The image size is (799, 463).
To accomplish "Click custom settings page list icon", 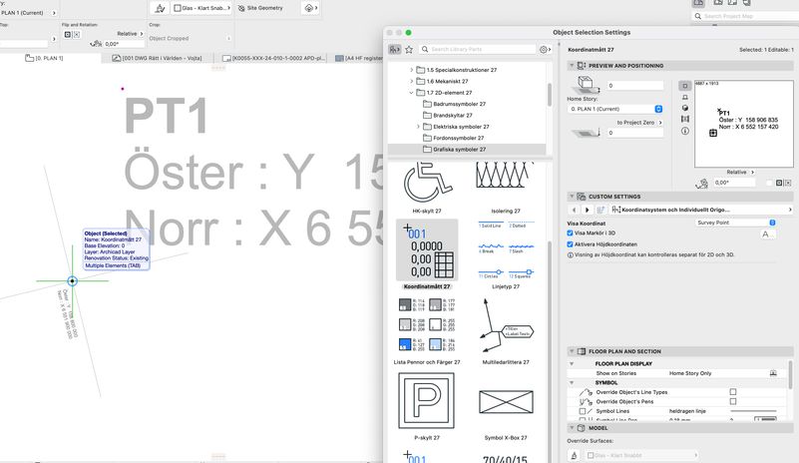I will point(600,210).
